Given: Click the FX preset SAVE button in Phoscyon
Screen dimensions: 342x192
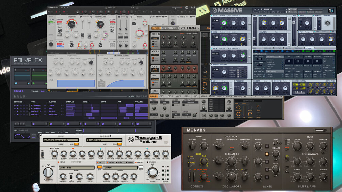Looking at the screenshot, I should [99, 167].
